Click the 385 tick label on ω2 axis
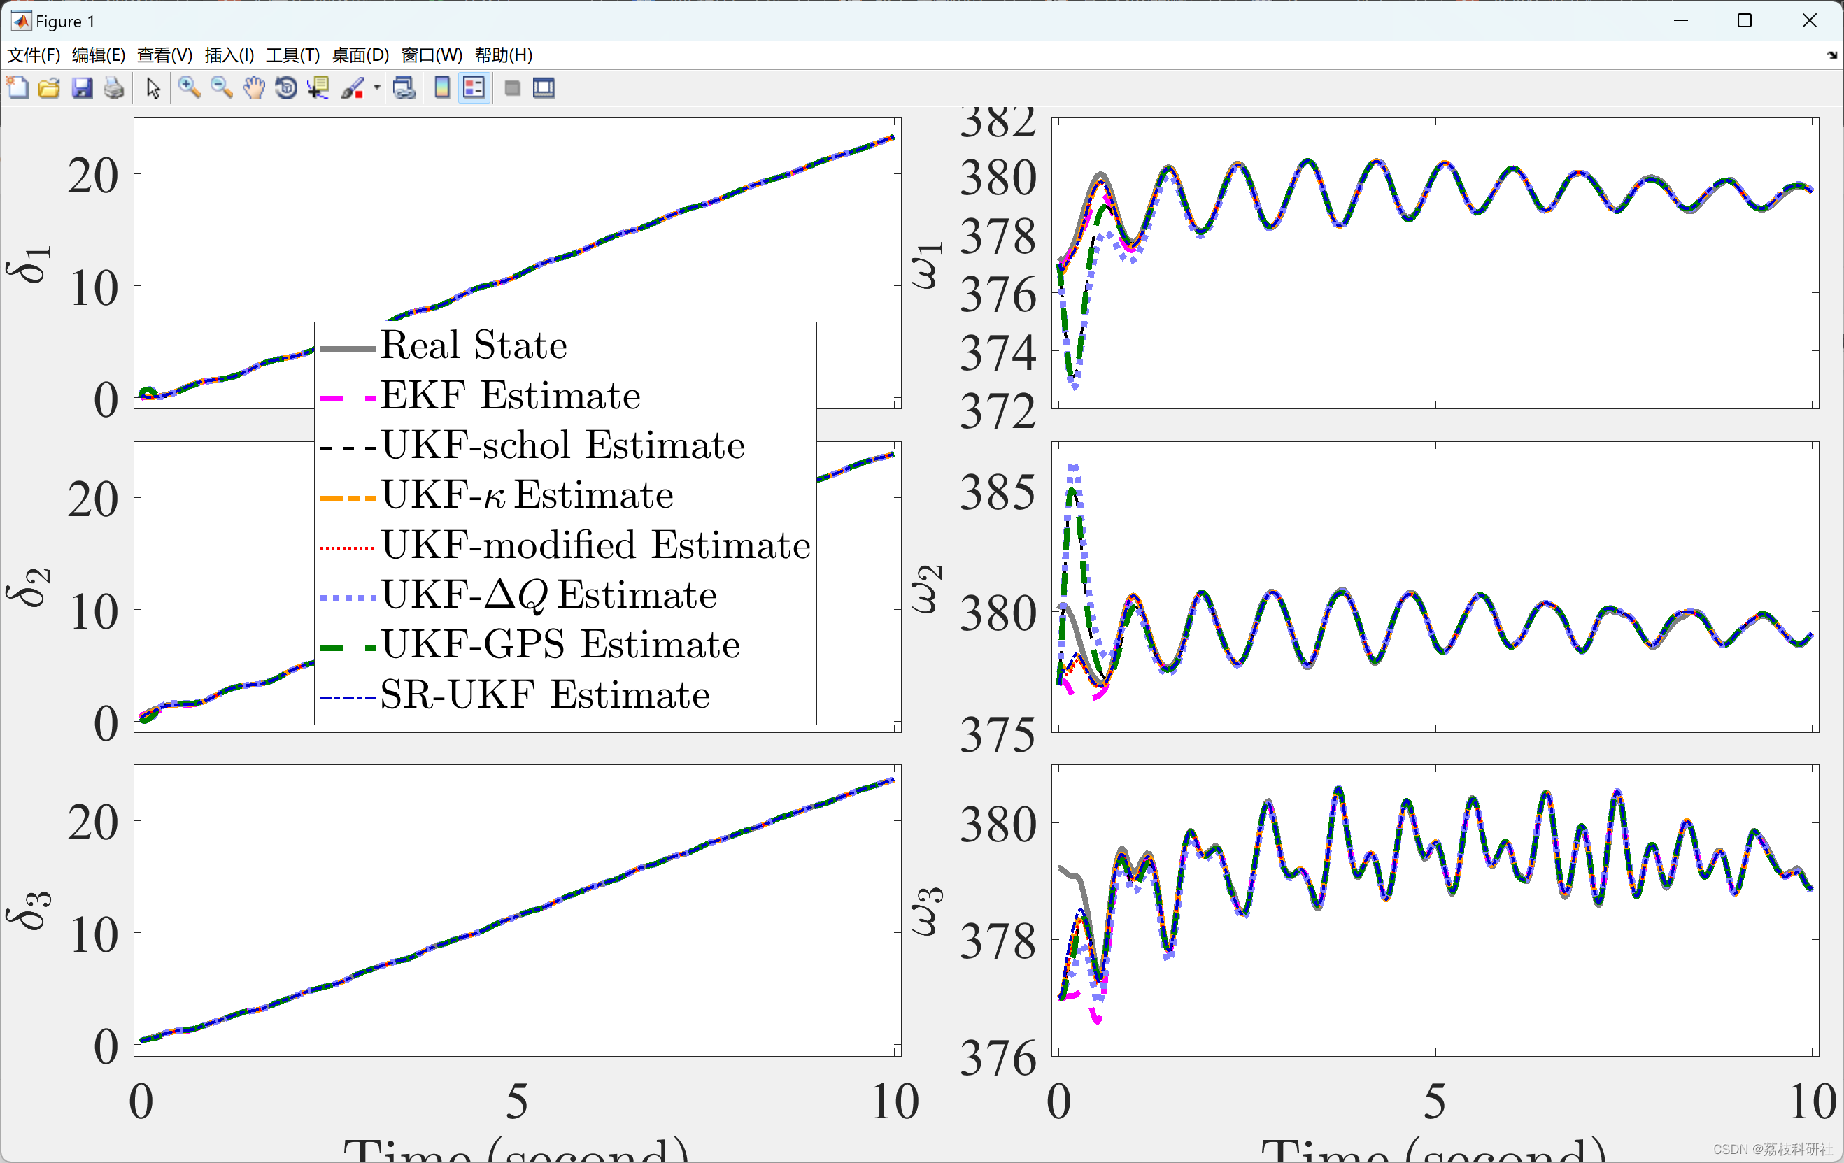Screen dimensions: 1844x1163 tap(998, 492)
